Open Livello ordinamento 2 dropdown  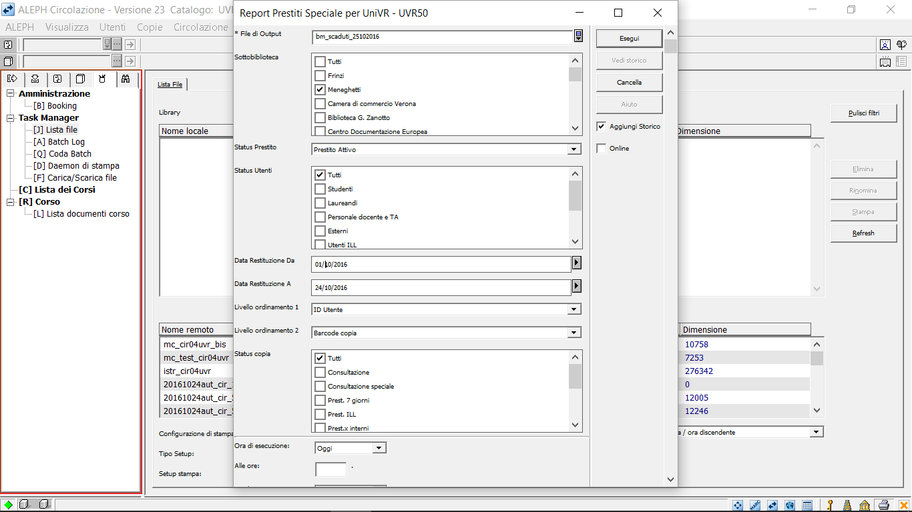coord(574,333)
